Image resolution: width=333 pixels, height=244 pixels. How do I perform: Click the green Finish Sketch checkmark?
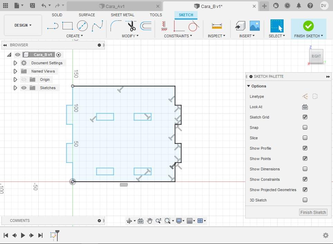(x=308, y=26)
